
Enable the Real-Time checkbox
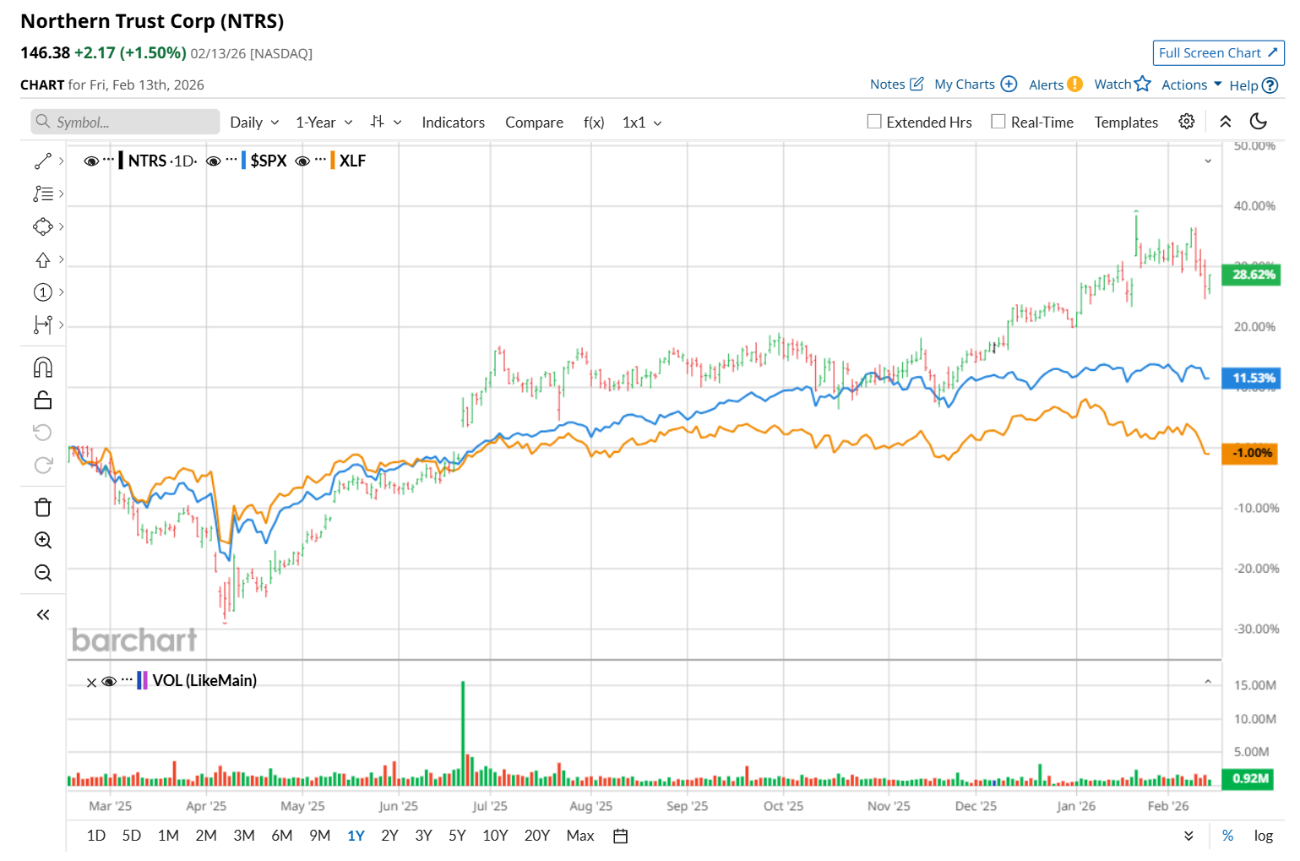pos(998,122)
